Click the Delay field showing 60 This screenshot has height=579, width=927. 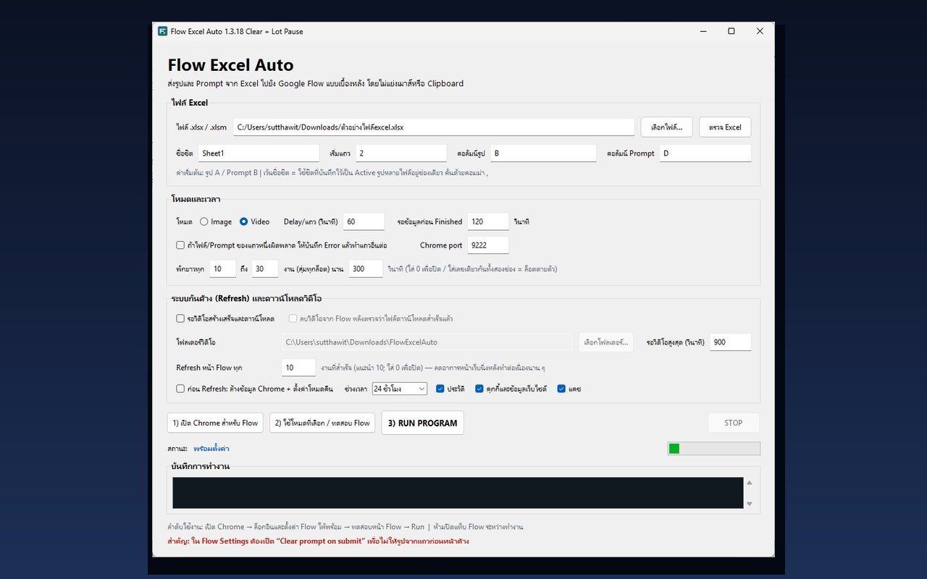coord(364,221)
